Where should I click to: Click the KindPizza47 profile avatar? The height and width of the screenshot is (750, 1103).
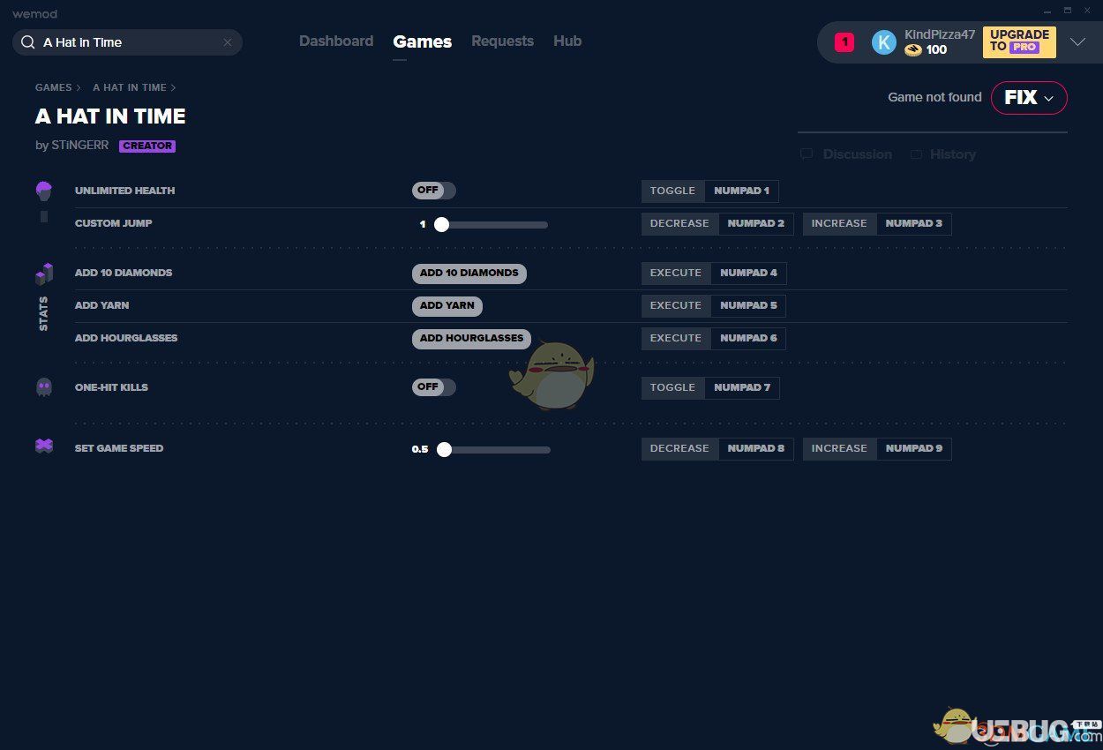pos(884,42)
